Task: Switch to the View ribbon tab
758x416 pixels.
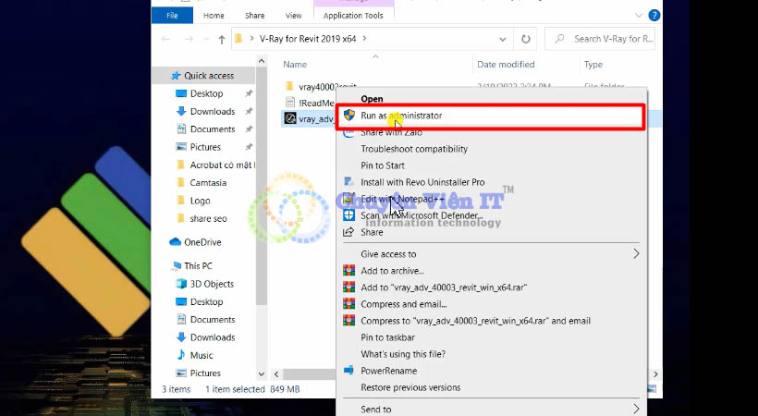Action: pyautogui.click(x=293, y=16)
